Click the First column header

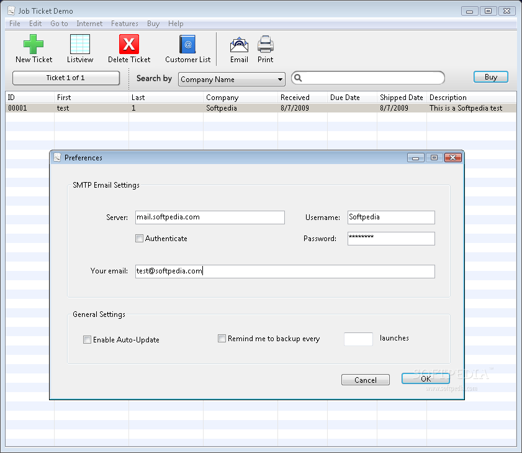coord(91,98)
